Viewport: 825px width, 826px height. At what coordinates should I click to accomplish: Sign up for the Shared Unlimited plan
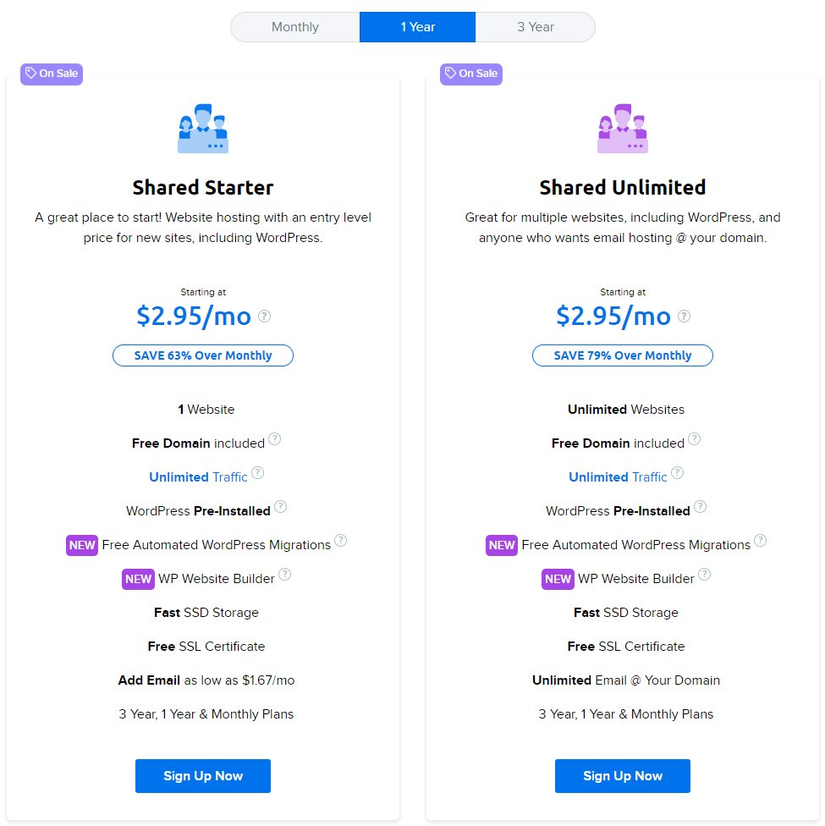pos(623,776)
